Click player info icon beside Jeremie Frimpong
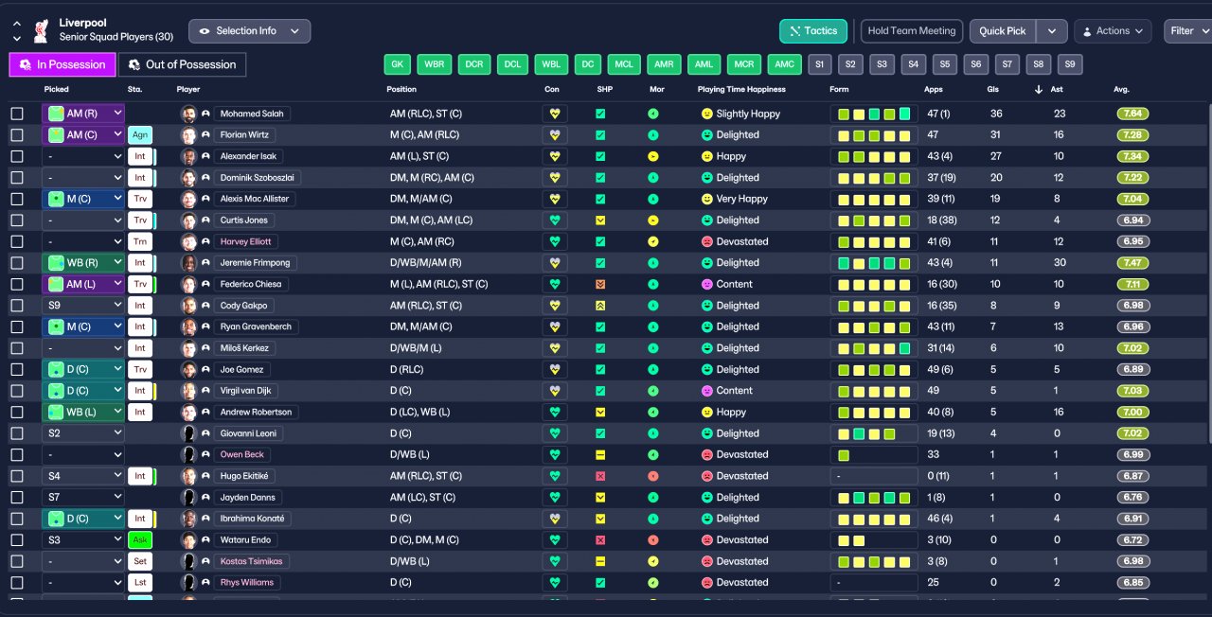Screen dimensions: 1212x617 click(205, 263)
